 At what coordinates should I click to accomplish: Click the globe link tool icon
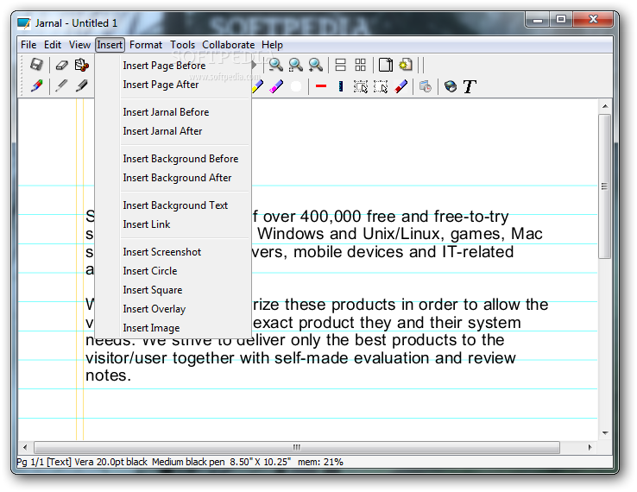tap(450, 86)
